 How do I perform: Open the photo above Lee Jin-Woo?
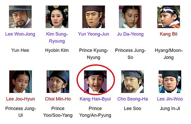pos(170,82)
